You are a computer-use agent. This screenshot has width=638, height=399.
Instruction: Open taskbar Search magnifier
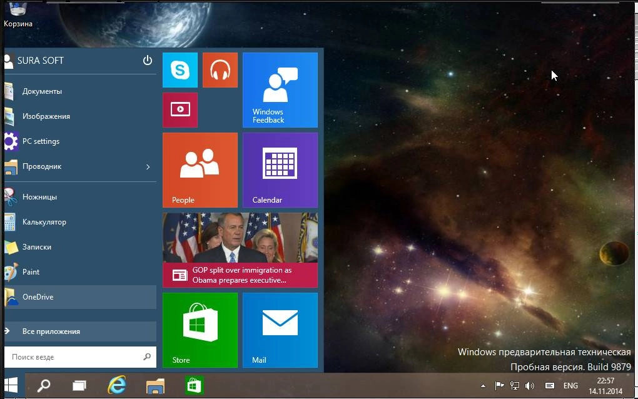pos(44,385)
